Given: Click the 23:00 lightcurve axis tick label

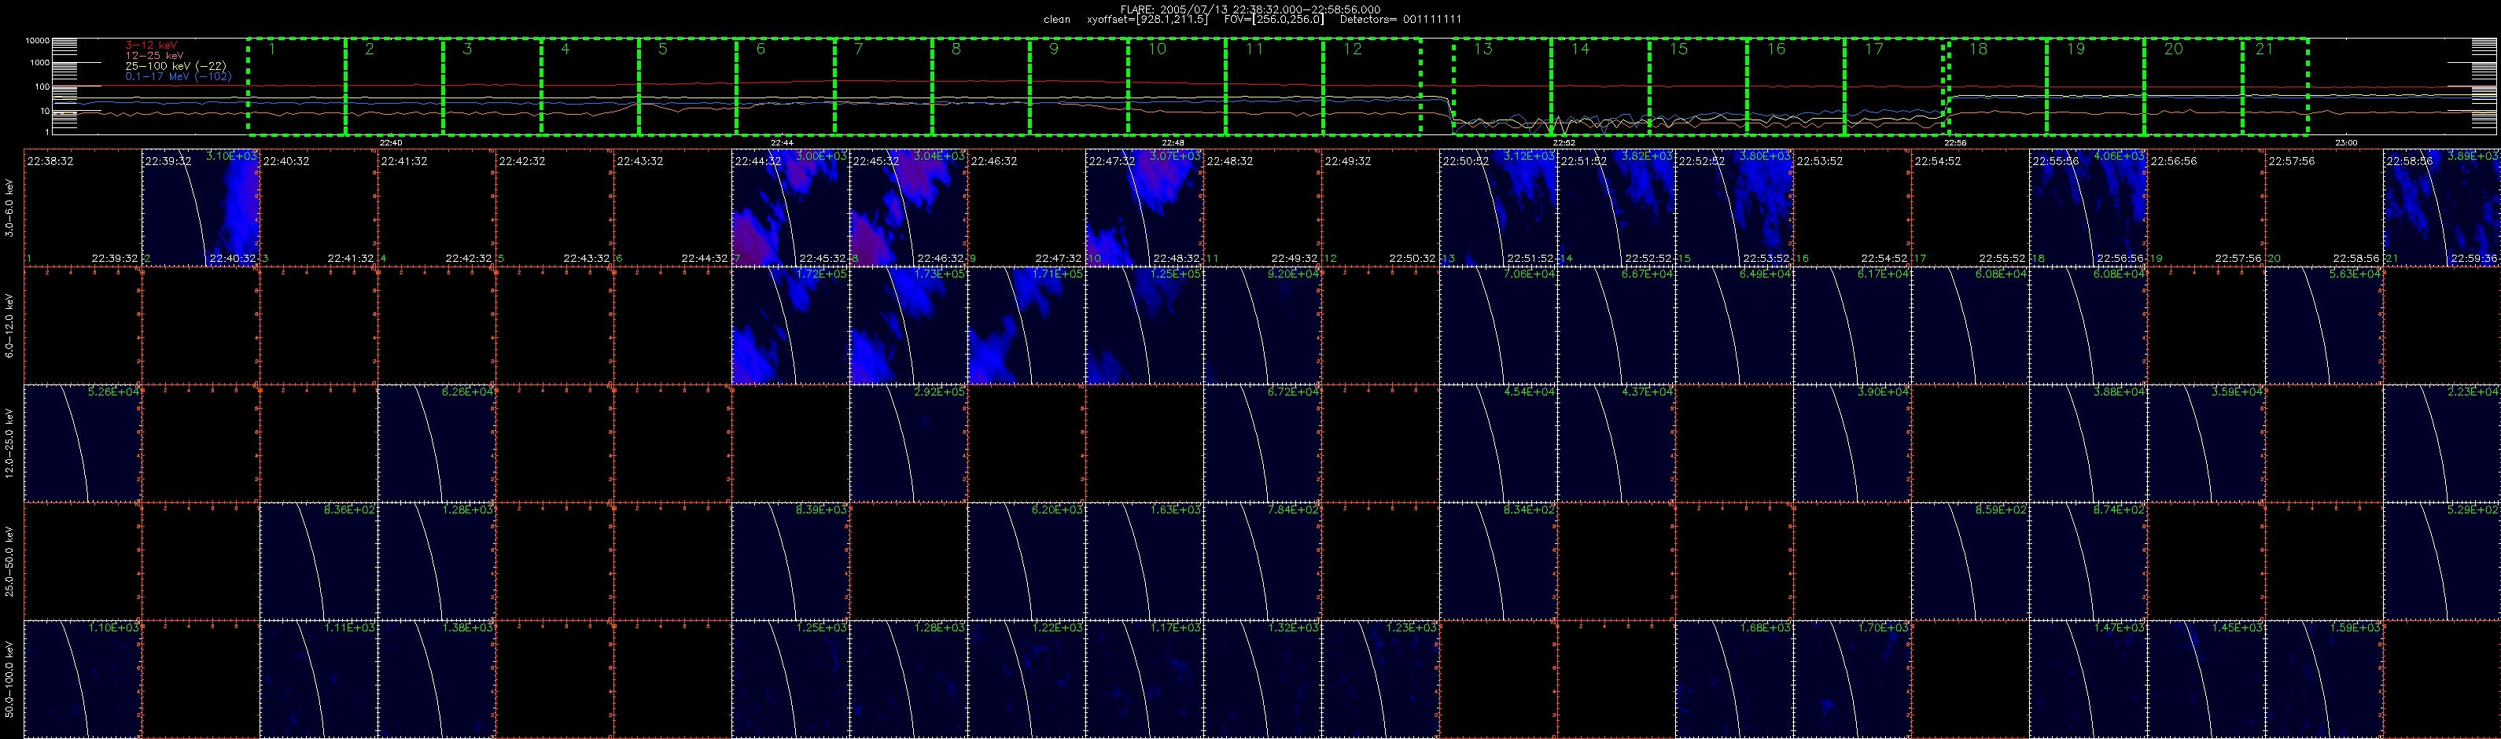Looking at the screenshot, I should coord(2345,143).
